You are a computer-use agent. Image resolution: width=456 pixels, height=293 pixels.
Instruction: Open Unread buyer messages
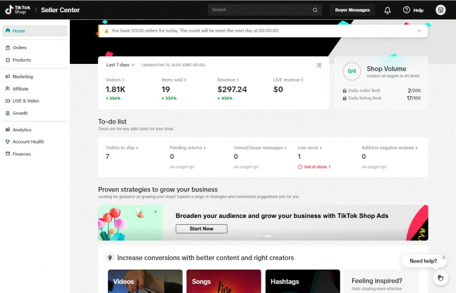(260, 148)
